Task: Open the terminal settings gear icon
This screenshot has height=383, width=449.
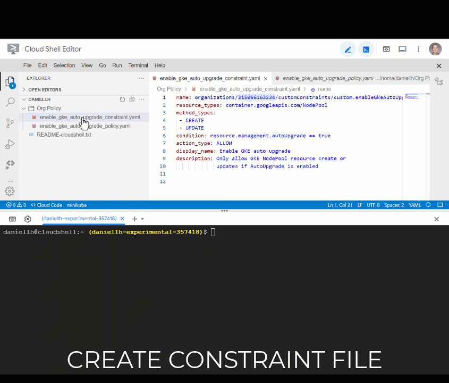Action: [x=28, y=219]
